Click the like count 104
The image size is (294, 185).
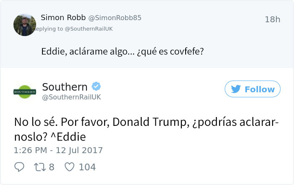coord(87,167)
